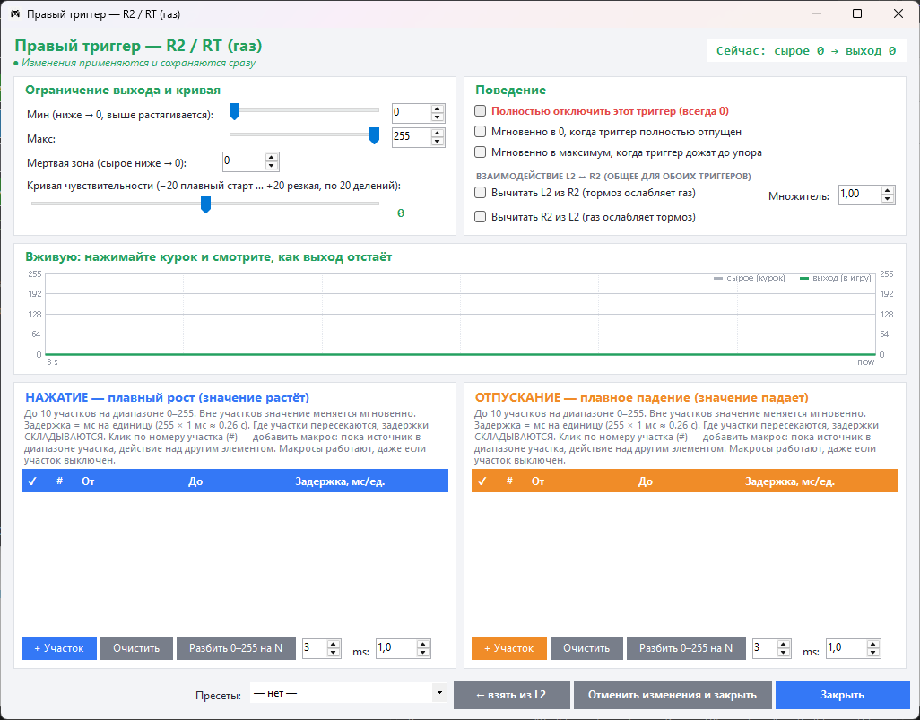Increase press-section ms value with up arrow
Screen dimensions: 920x720
click(x=422, y=645)
